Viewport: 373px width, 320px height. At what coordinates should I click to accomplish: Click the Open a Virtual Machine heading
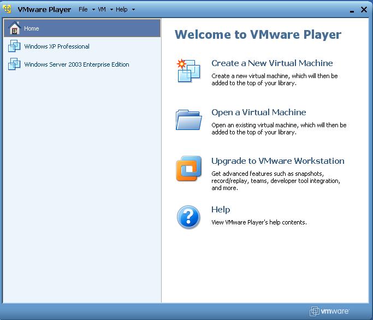(258, 112)
